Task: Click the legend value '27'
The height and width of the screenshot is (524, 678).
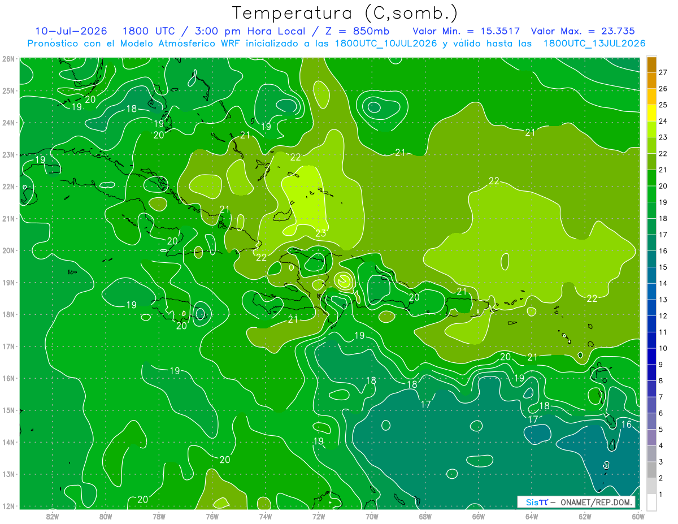Action: 663,72
